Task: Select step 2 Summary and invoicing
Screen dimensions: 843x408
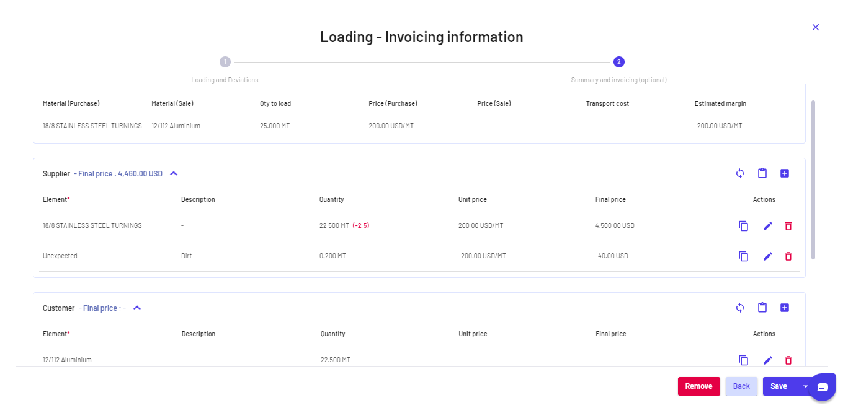Action: pos(618,62)
